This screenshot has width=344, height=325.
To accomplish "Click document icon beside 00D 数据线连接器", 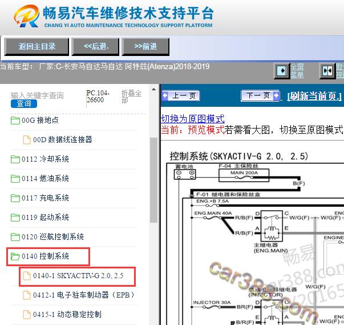I will (x=27, y=140).
